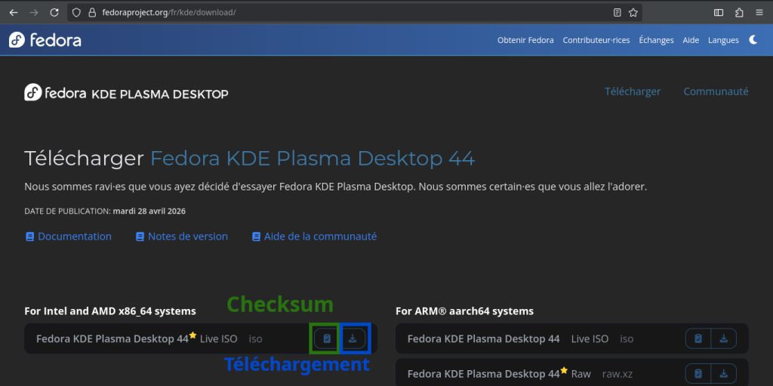Click the Fedora logo in the header
Screen dimensions: 773x386
45,40
